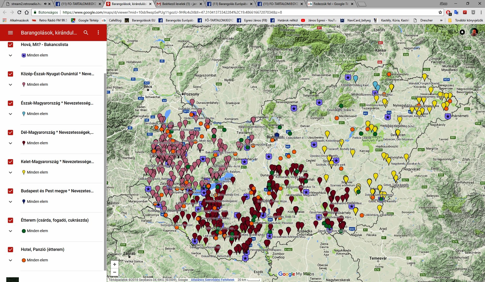Open the hamburger menu in red header
Screen dimensions: 485x282
(x=10, y=33)
